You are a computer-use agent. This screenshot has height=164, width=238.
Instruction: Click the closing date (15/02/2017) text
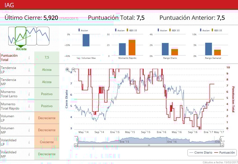[x=69, y=19]
